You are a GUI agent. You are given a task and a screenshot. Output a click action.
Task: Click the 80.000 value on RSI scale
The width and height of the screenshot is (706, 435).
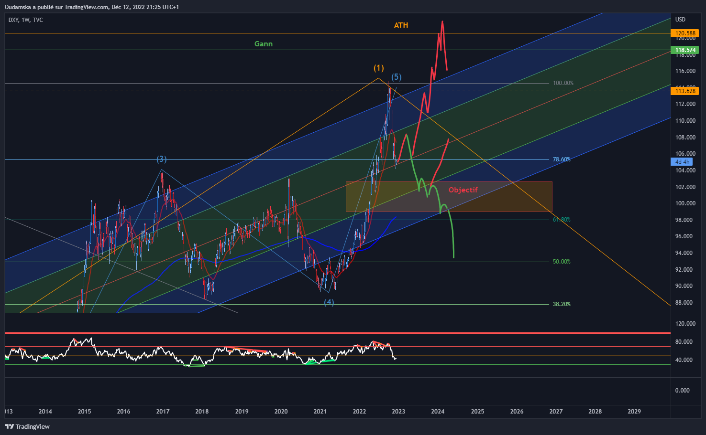684,342
